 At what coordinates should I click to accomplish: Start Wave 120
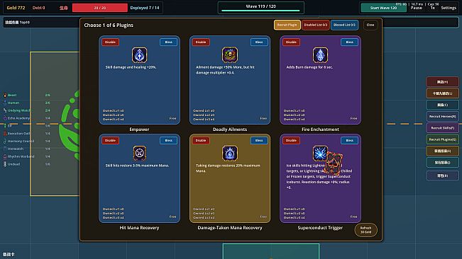(x=384, y=8)
